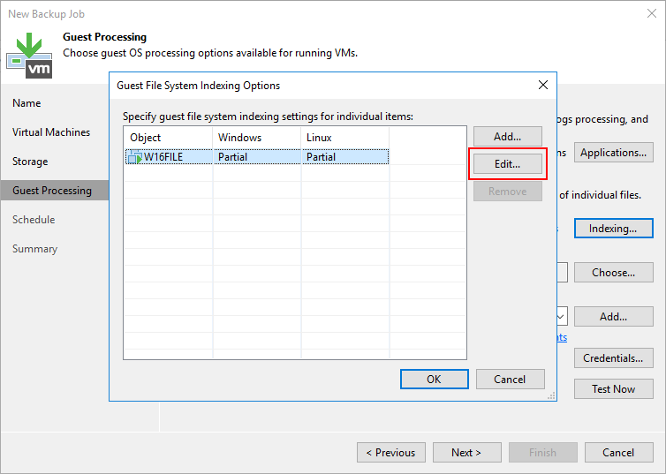666x474 pixels.
Task: Open the Applications... settings button
Action: tap(613, 153)
